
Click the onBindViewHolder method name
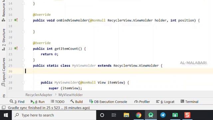72,20
